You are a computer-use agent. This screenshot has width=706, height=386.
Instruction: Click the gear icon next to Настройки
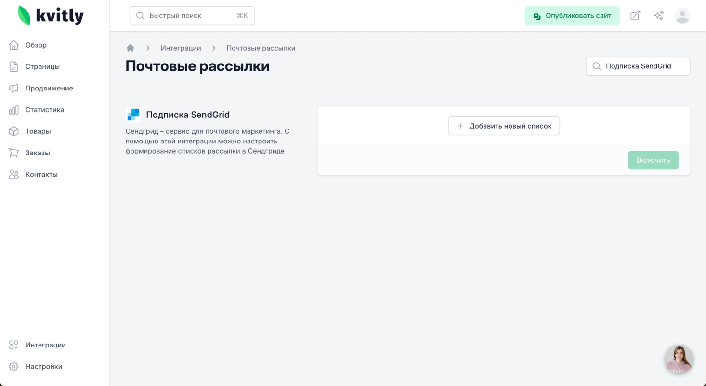tap(14, 367)
